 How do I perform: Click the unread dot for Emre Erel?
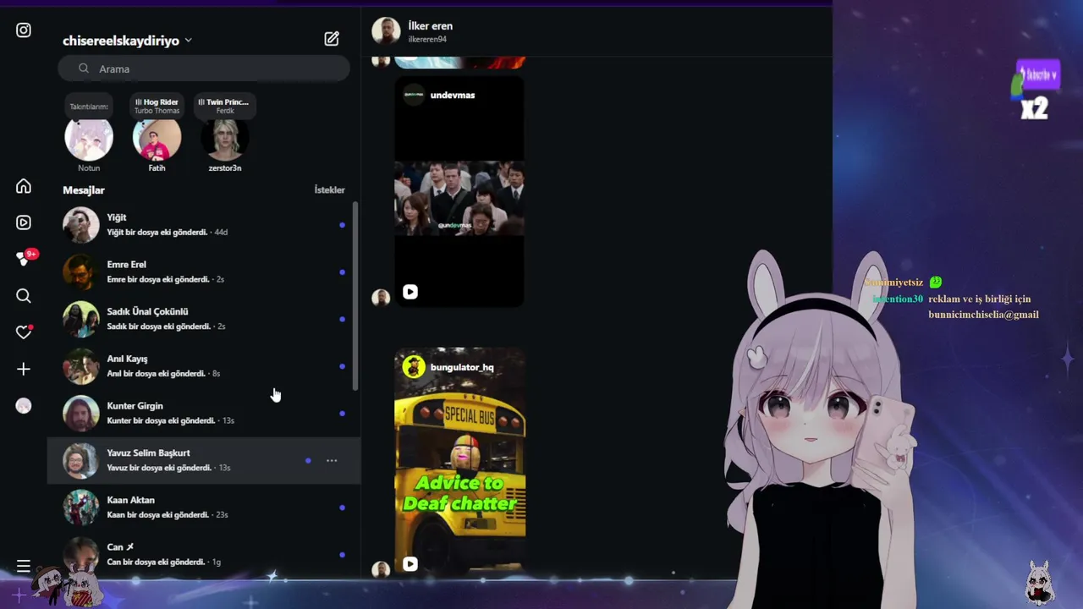(342, 272)
